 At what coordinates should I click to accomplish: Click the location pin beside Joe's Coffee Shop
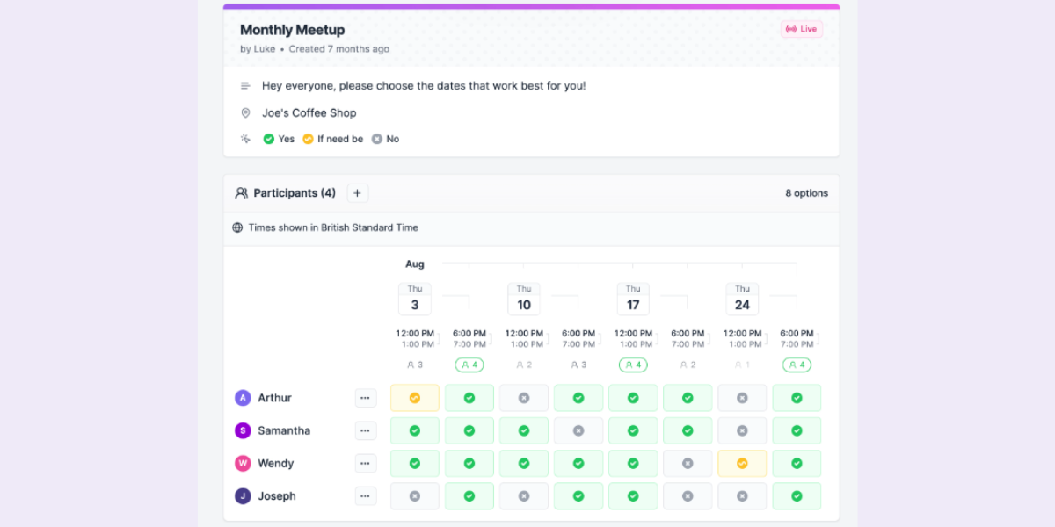pyautogui.click(x=245, y=112)
